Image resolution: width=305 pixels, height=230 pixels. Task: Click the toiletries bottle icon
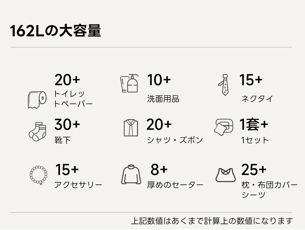click(x=129, y=84)
